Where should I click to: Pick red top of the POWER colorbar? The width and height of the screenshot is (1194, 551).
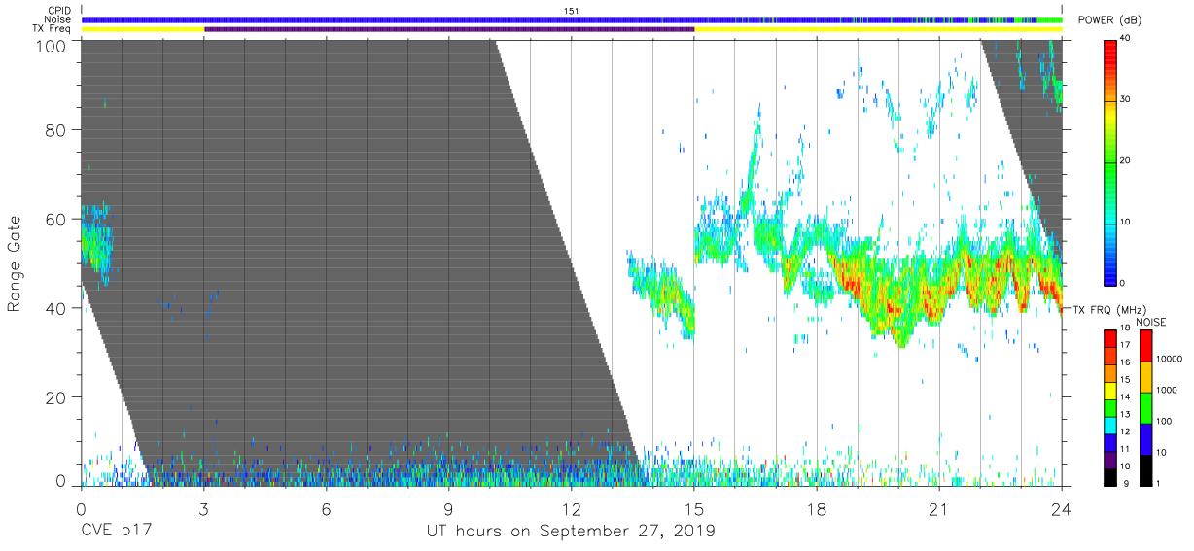pos(1110,47)
